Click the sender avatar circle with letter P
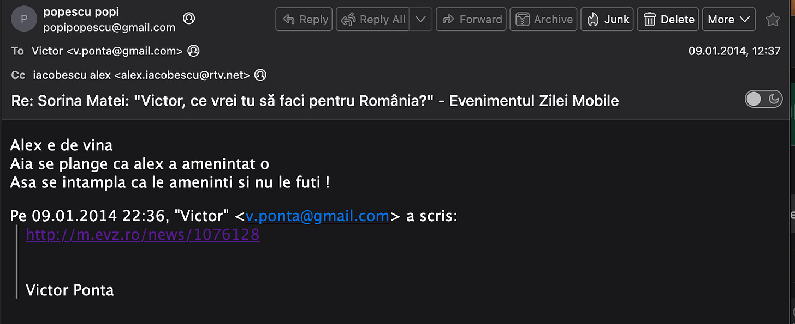This screenshot has width=795, height=324. 24,19
